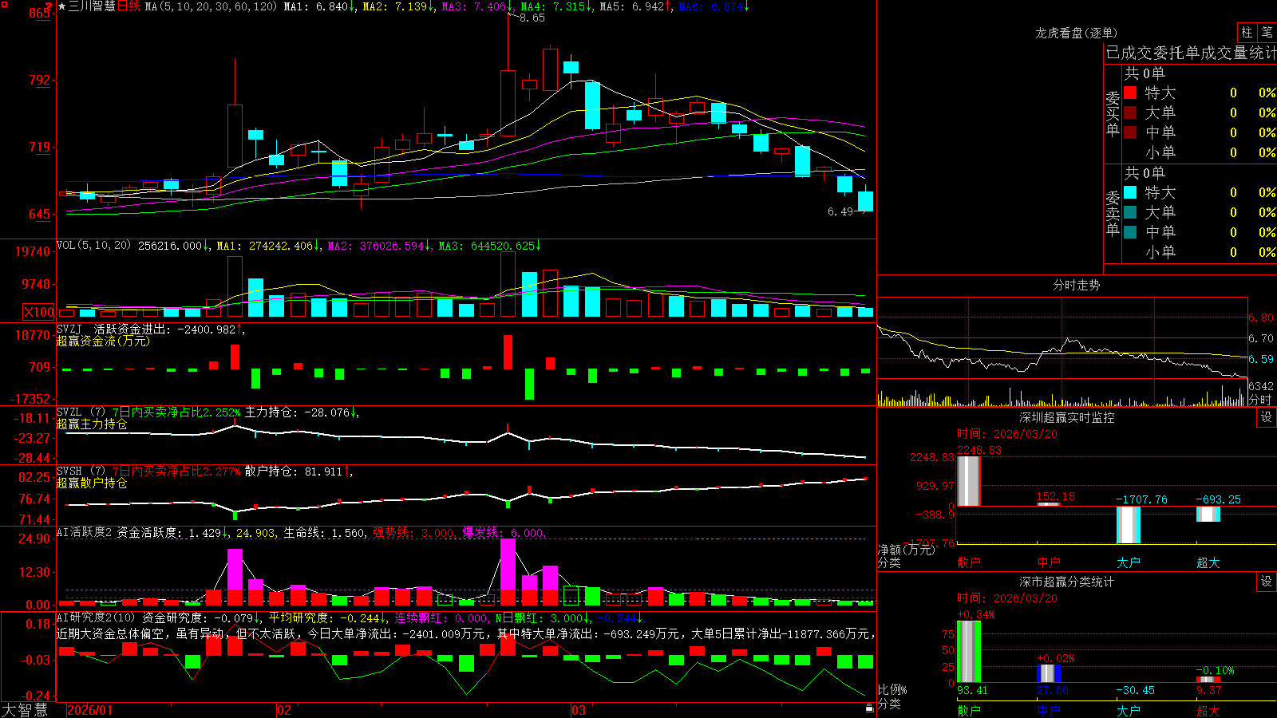This screenshot has width=1277, height=718.
Task: Click the red 特大 buy order swatch
Action: pos(1130,93)
